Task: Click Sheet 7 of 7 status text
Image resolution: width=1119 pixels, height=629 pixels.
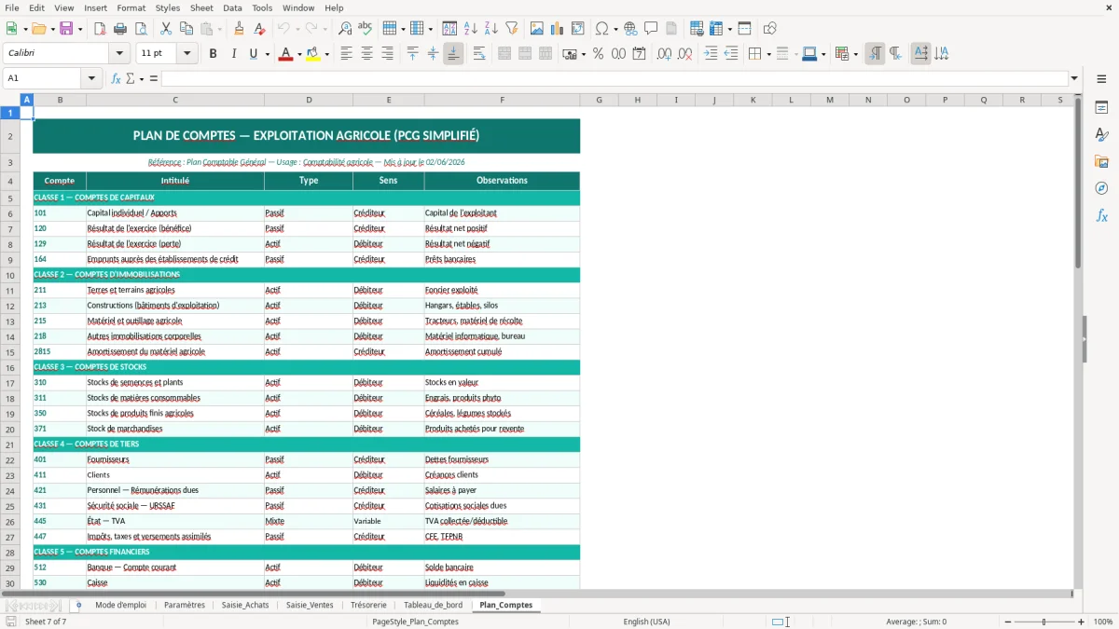Action: point(46,622)
